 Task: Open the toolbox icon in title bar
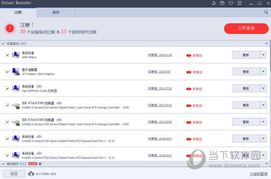pyautogui.click(x=222, y=3)
